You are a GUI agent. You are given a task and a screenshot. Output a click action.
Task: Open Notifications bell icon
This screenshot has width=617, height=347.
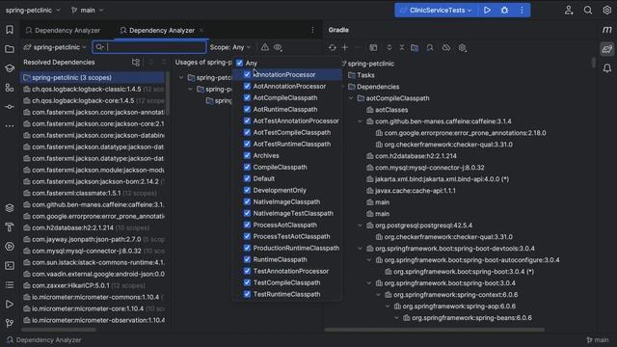pos(606,68)
